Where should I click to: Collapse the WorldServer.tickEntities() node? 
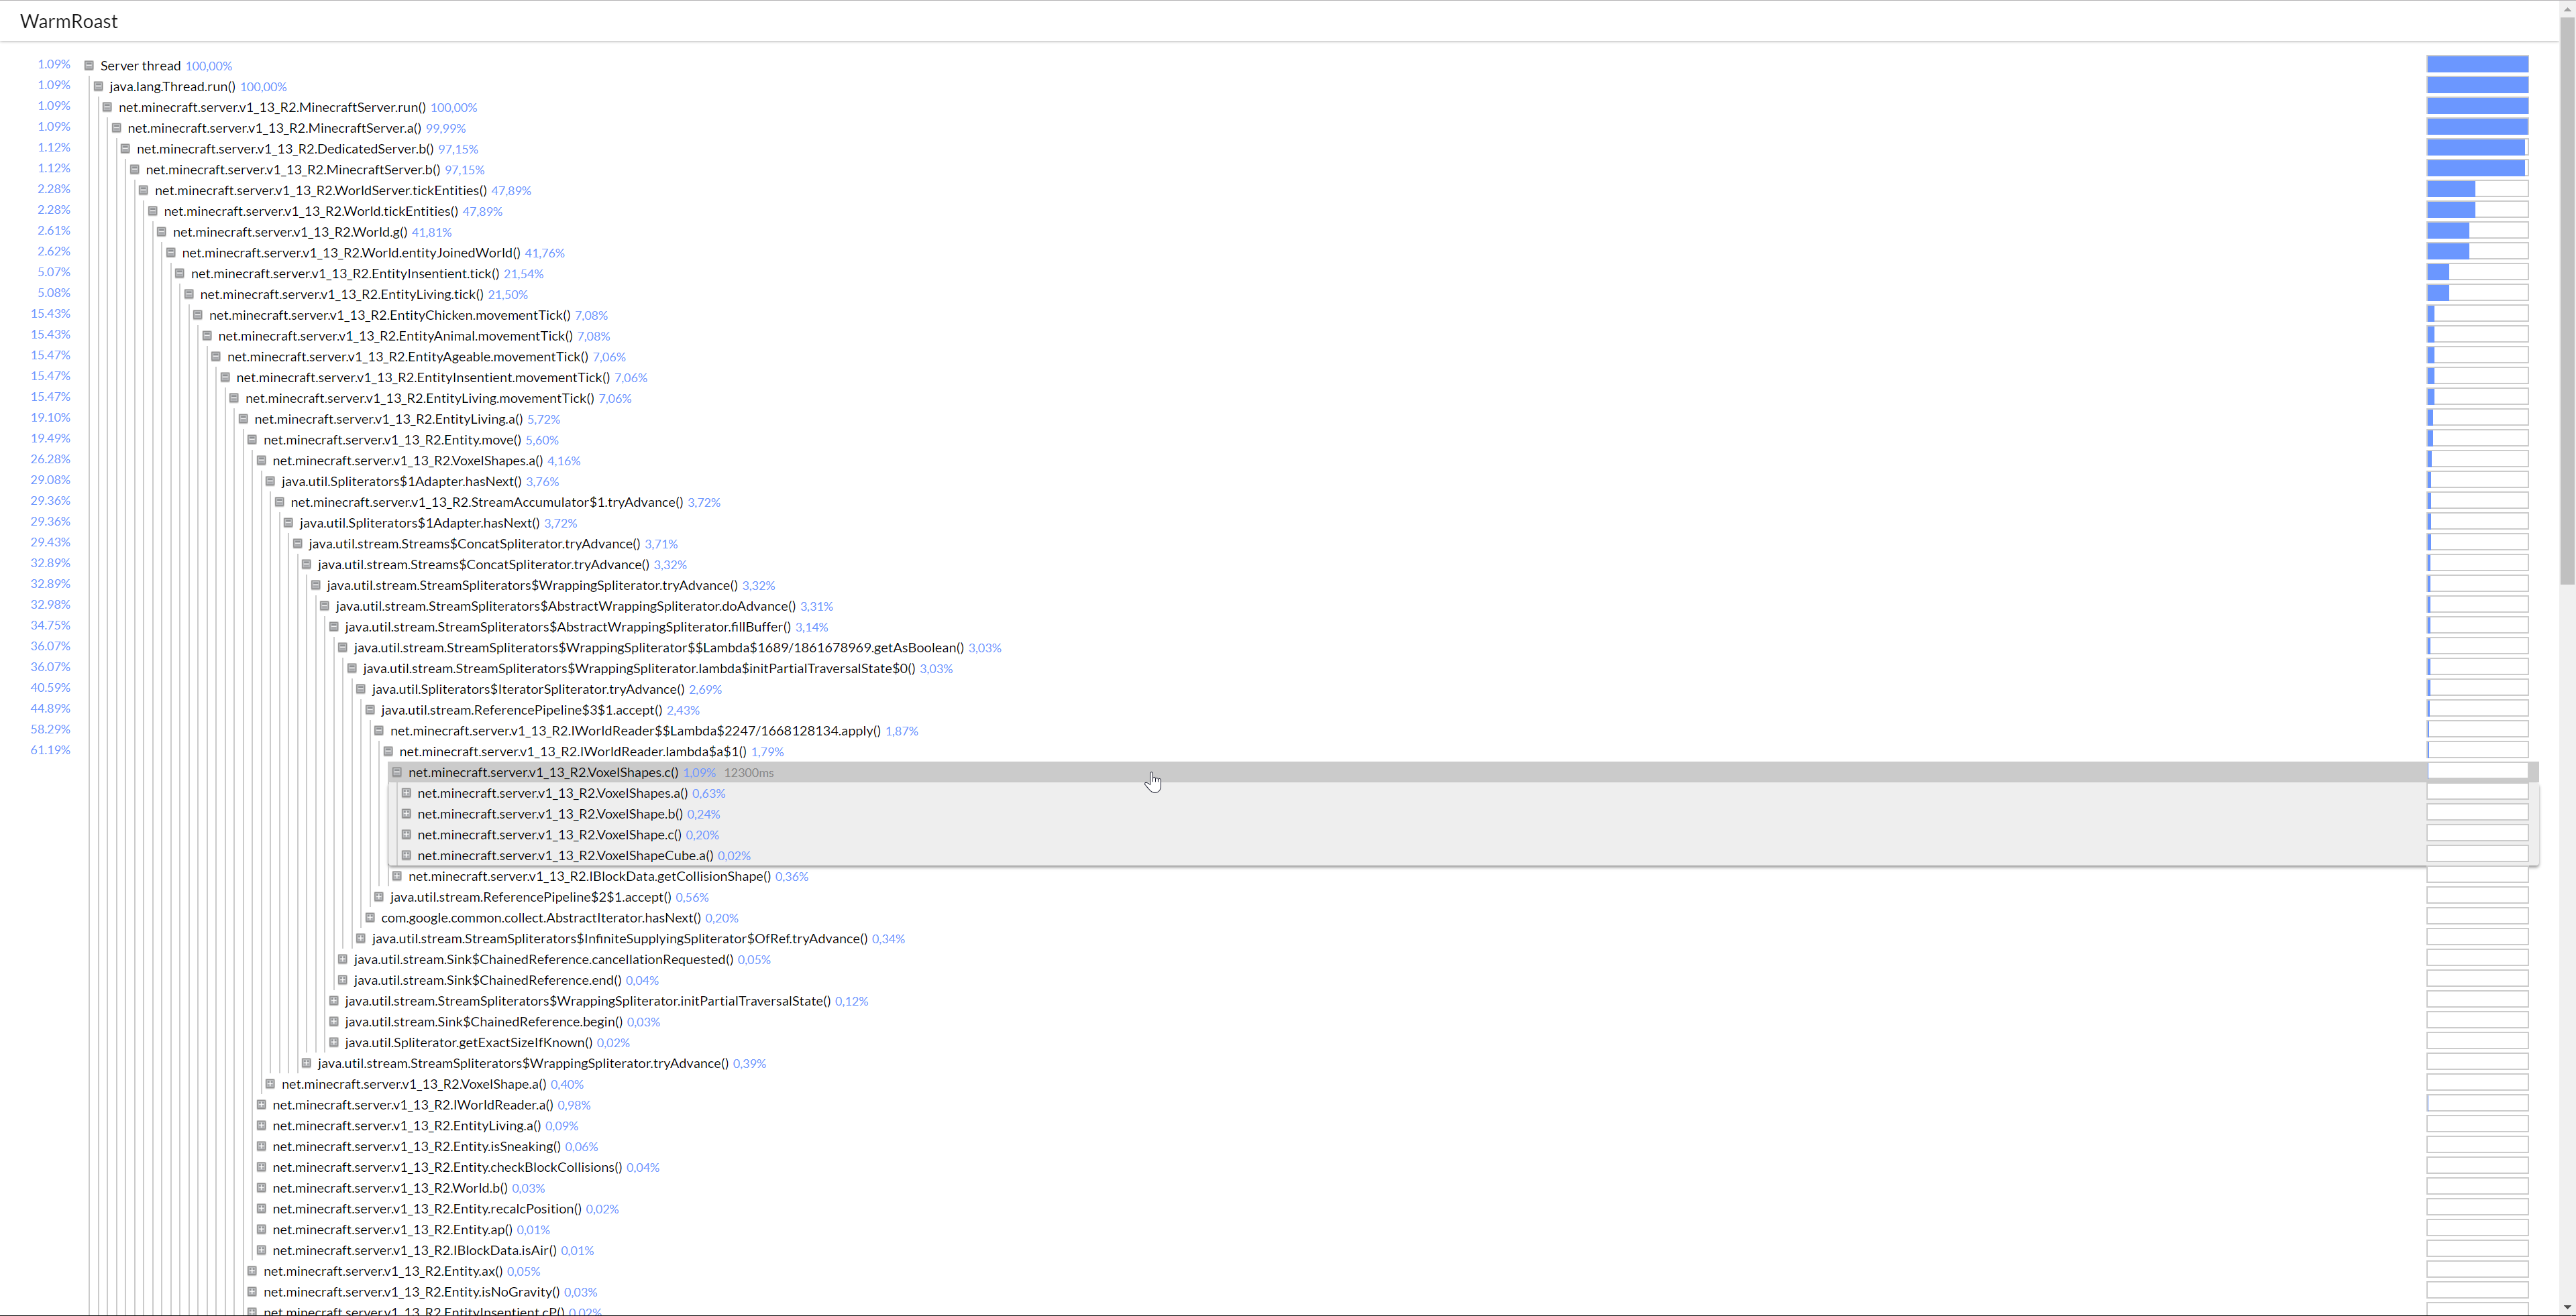click(x=144, y=190)
